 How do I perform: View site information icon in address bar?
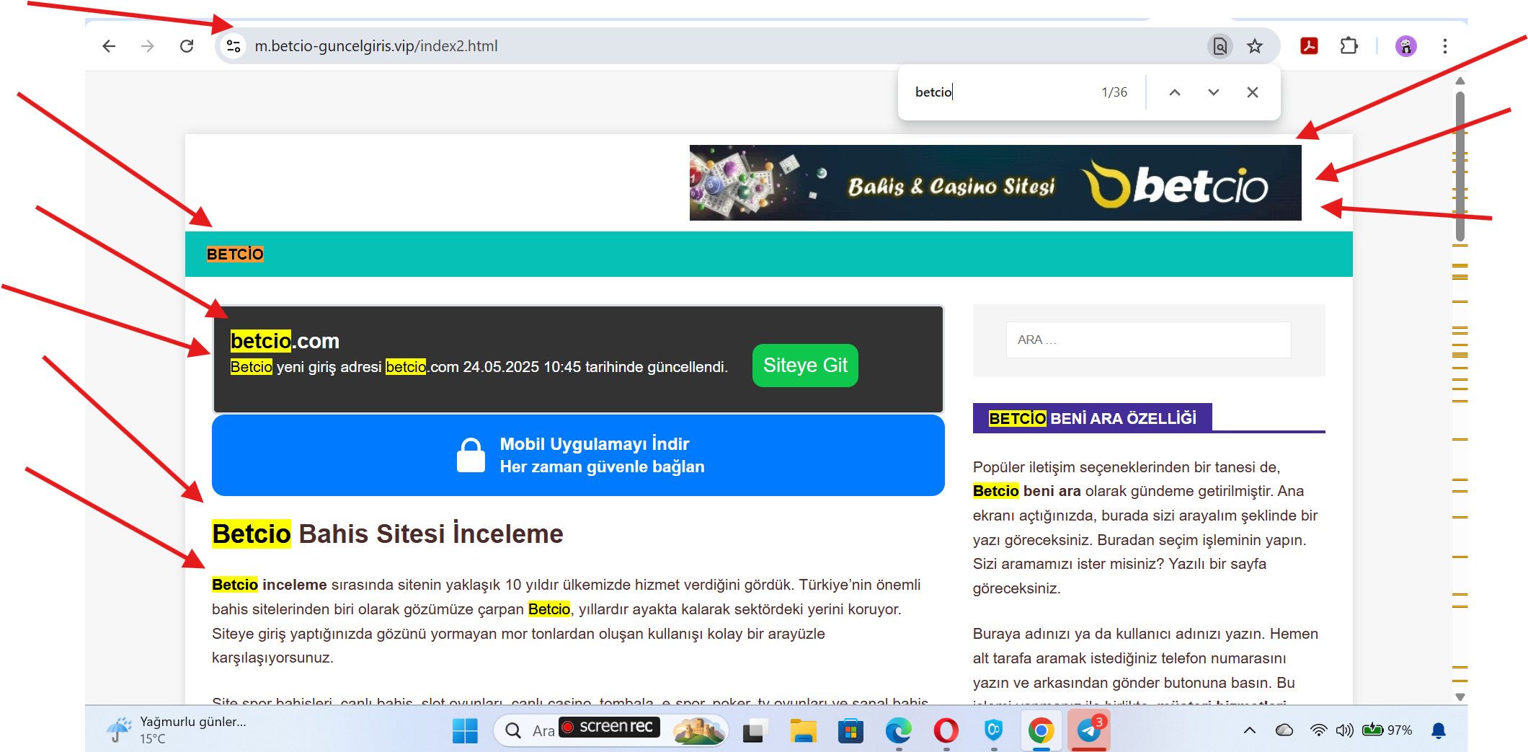(x=234, y=46)
